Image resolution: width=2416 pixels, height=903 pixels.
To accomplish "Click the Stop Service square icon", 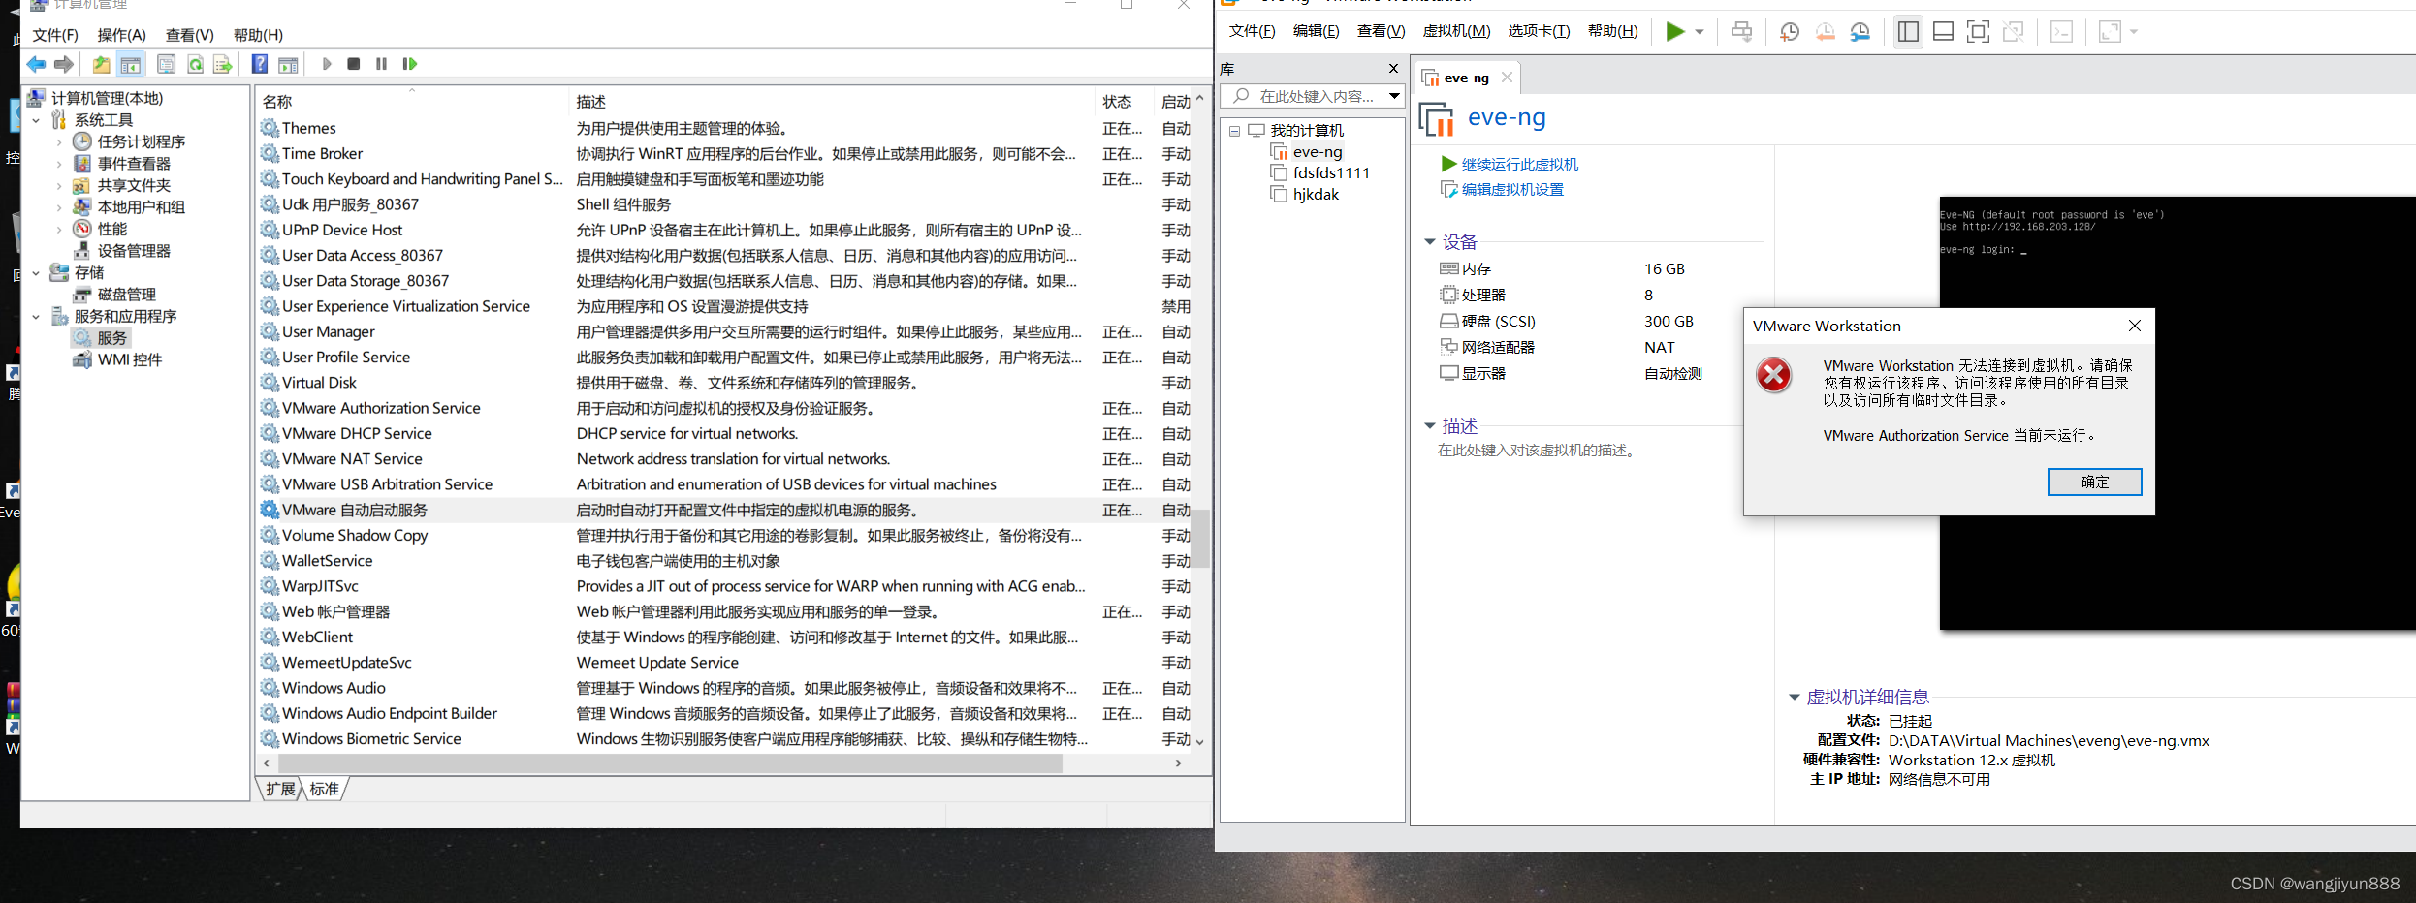I will 354,64.
